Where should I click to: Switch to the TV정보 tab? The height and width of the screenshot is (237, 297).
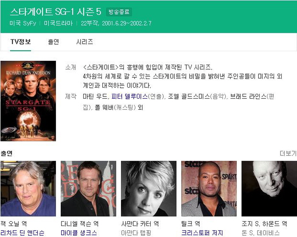[x=20, y=42]
